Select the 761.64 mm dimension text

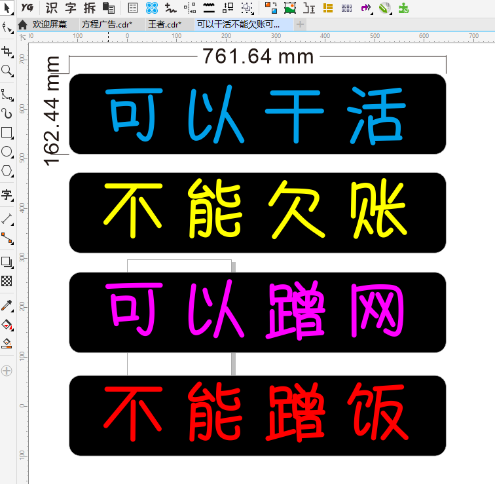(258, 56)
